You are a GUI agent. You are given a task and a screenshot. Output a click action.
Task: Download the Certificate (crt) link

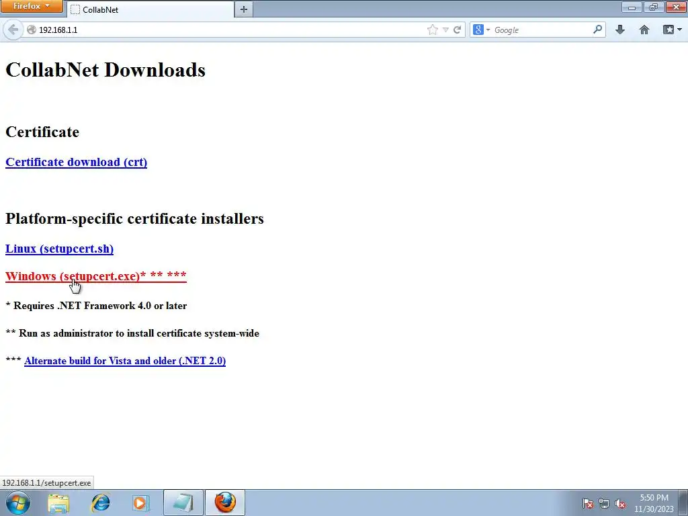pyautogui.click(x=77, y=162)
